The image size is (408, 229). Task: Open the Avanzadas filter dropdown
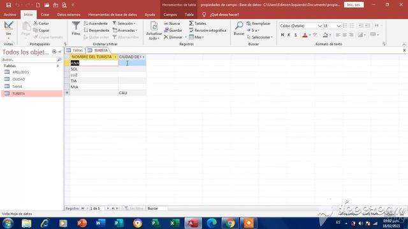pyautogui.click(x=125, y=31)
